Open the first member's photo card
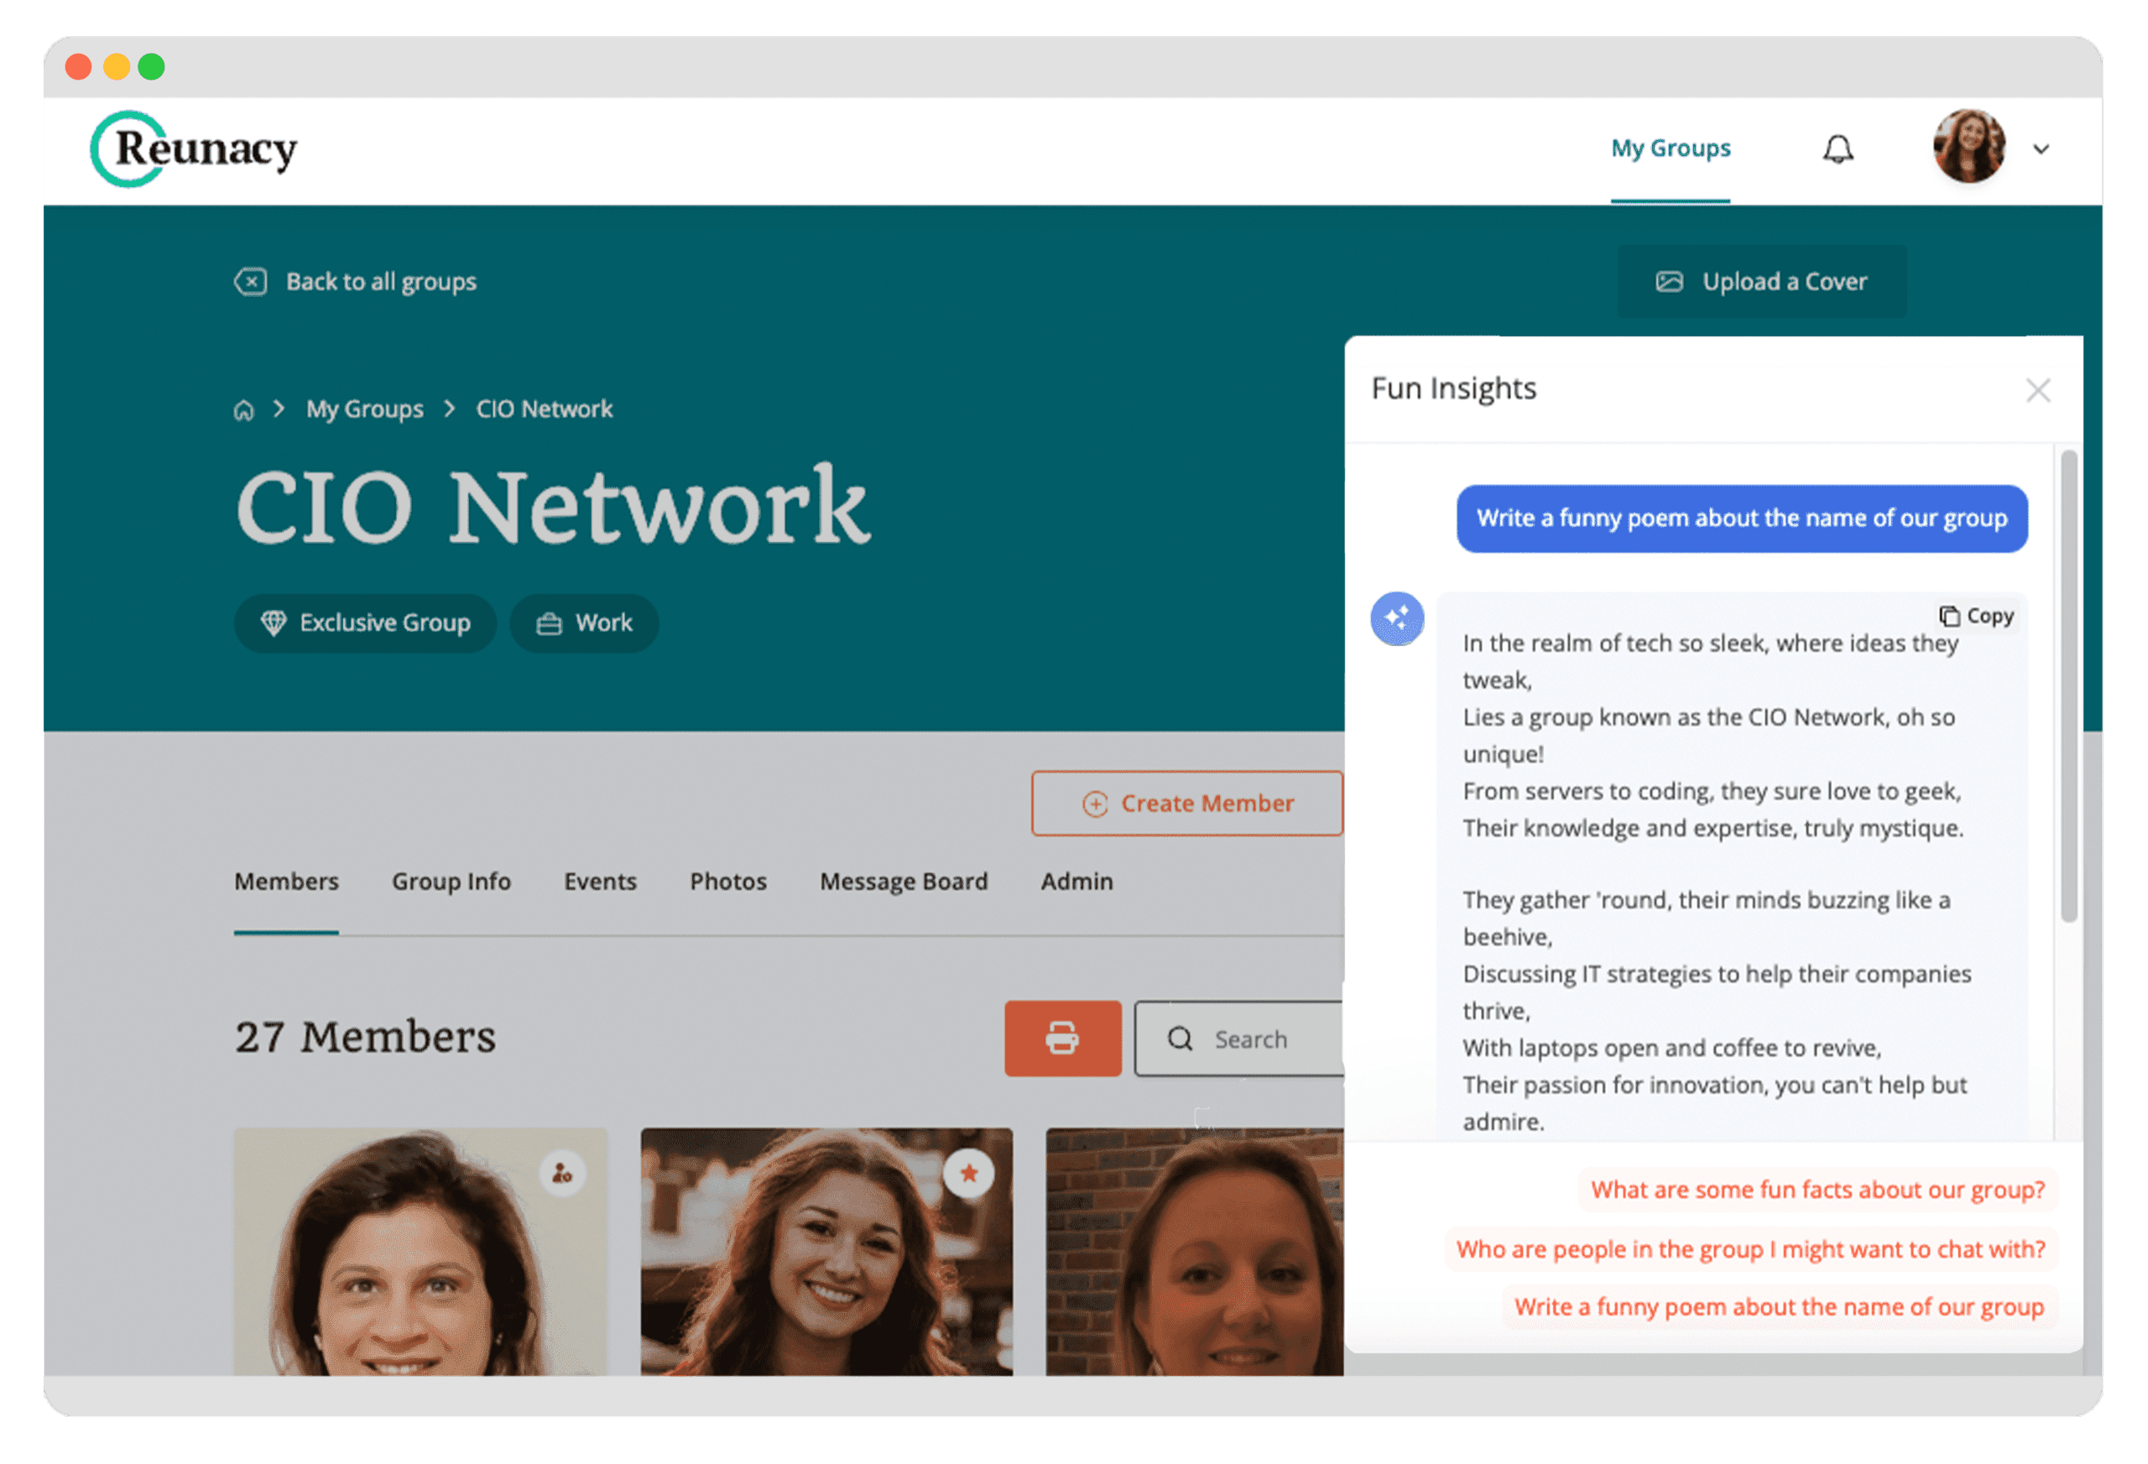The image size is (2148, 1464). (420, 1251)
